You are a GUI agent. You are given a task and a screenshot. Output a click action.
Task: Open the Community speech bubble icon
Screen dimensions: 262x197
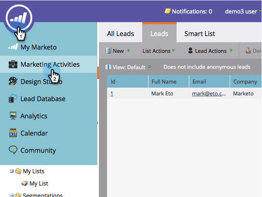click(13, 150)
